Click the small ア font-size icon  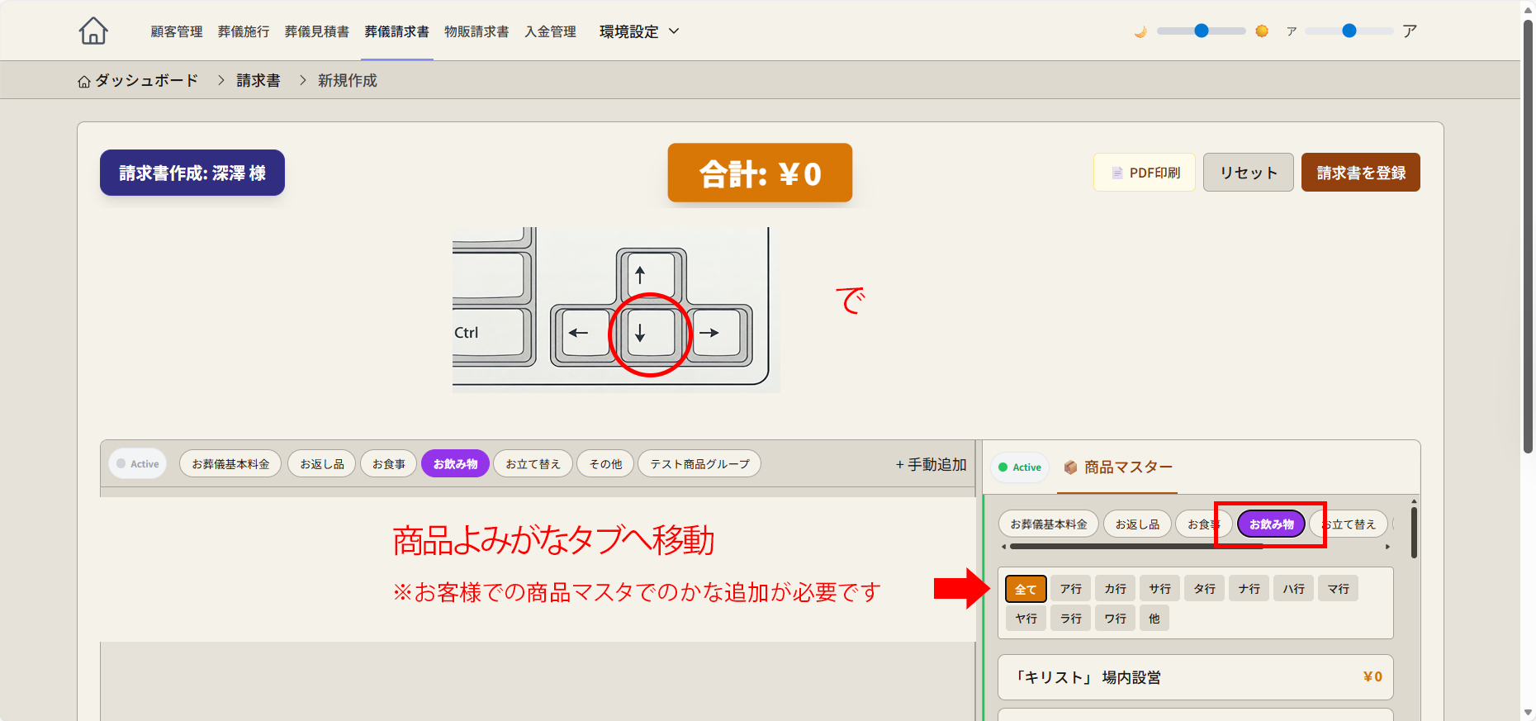click(x=1292, y=31)
